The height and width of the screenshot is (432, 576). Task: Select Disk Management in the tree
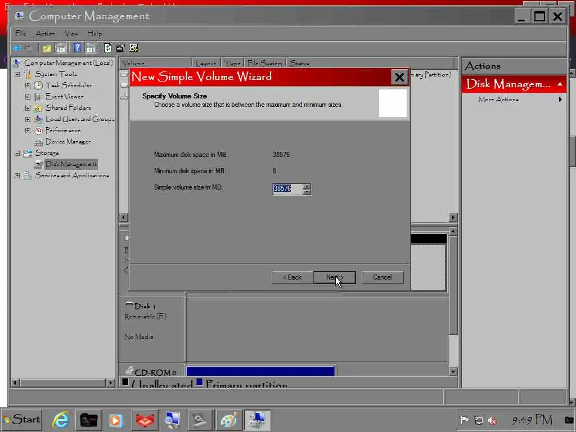(x=71, y=164)
